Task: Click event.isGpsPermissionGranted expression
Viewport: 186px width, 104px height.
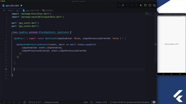Action: (69, 51)
